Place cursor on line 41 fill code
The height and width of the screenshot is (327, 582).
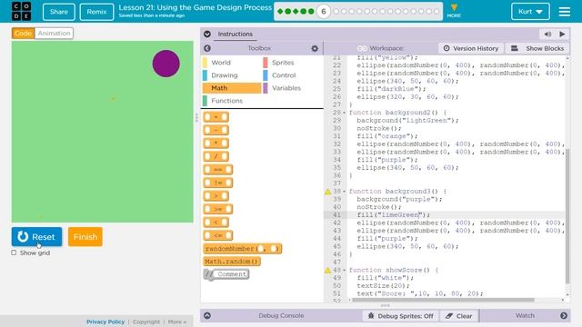(x=394, y=215)
